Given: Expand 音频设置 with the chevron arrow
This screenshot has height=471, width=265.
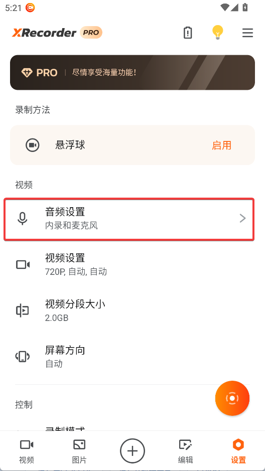Looking at the screenshot, I should pos(242,218).
